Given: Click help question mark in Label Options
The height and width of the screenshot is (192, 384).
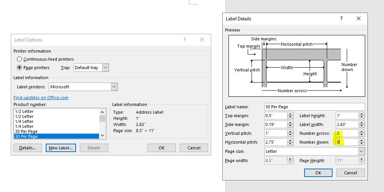Looking at the screenshot, I should tap(185, 40).
